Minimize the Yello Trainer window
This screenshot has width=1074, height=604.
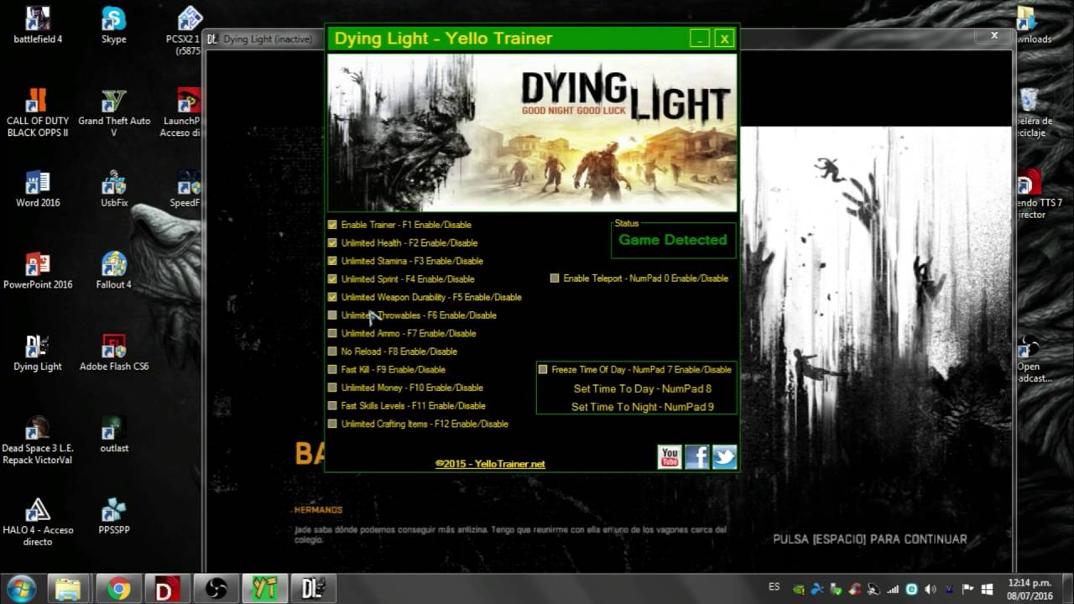coord(700,38)
